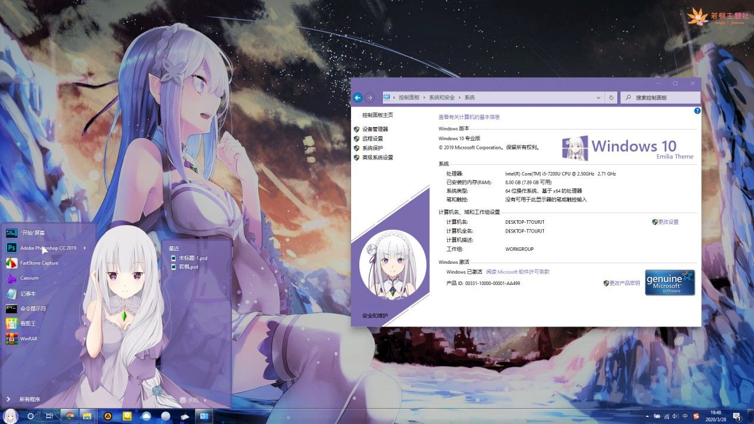The image size is (754, 424).
Task: Click the 搜索控制面板 search field
Action: click(x=660, y=98)
